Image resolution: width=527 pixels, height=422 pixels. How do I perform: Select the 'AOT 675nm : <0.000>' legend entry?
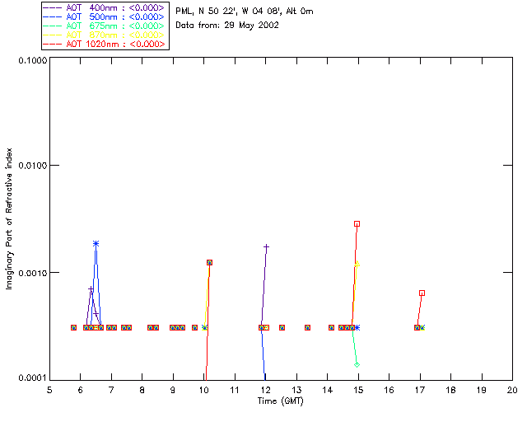(115, 26)
